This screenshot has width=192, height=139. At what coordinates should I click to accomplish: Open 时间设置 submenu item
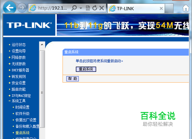tap(22, 107)
